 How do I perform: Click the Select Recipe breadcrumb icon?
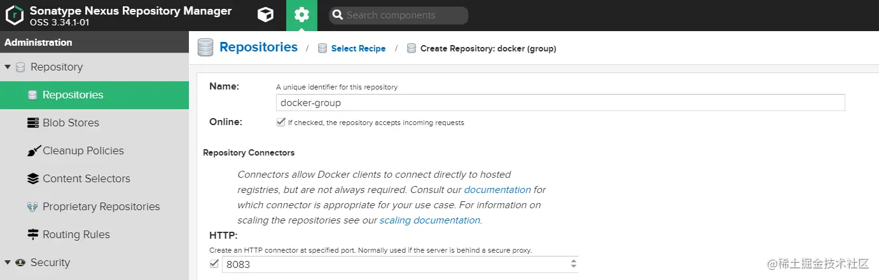click(x=322, y=48)
